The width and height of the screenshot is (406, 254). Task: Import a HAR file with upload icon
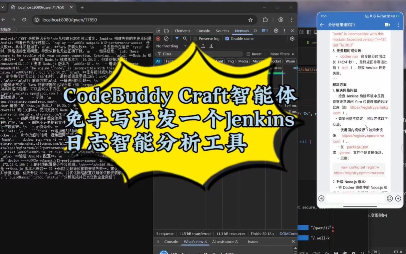click(x=203, y=46)
